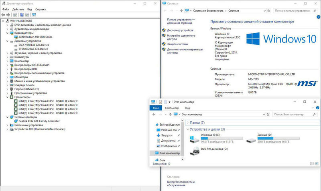The image size is (321, 191).
Task: Click Рабочий стол in Explorer sidebar
Action: 168,130
